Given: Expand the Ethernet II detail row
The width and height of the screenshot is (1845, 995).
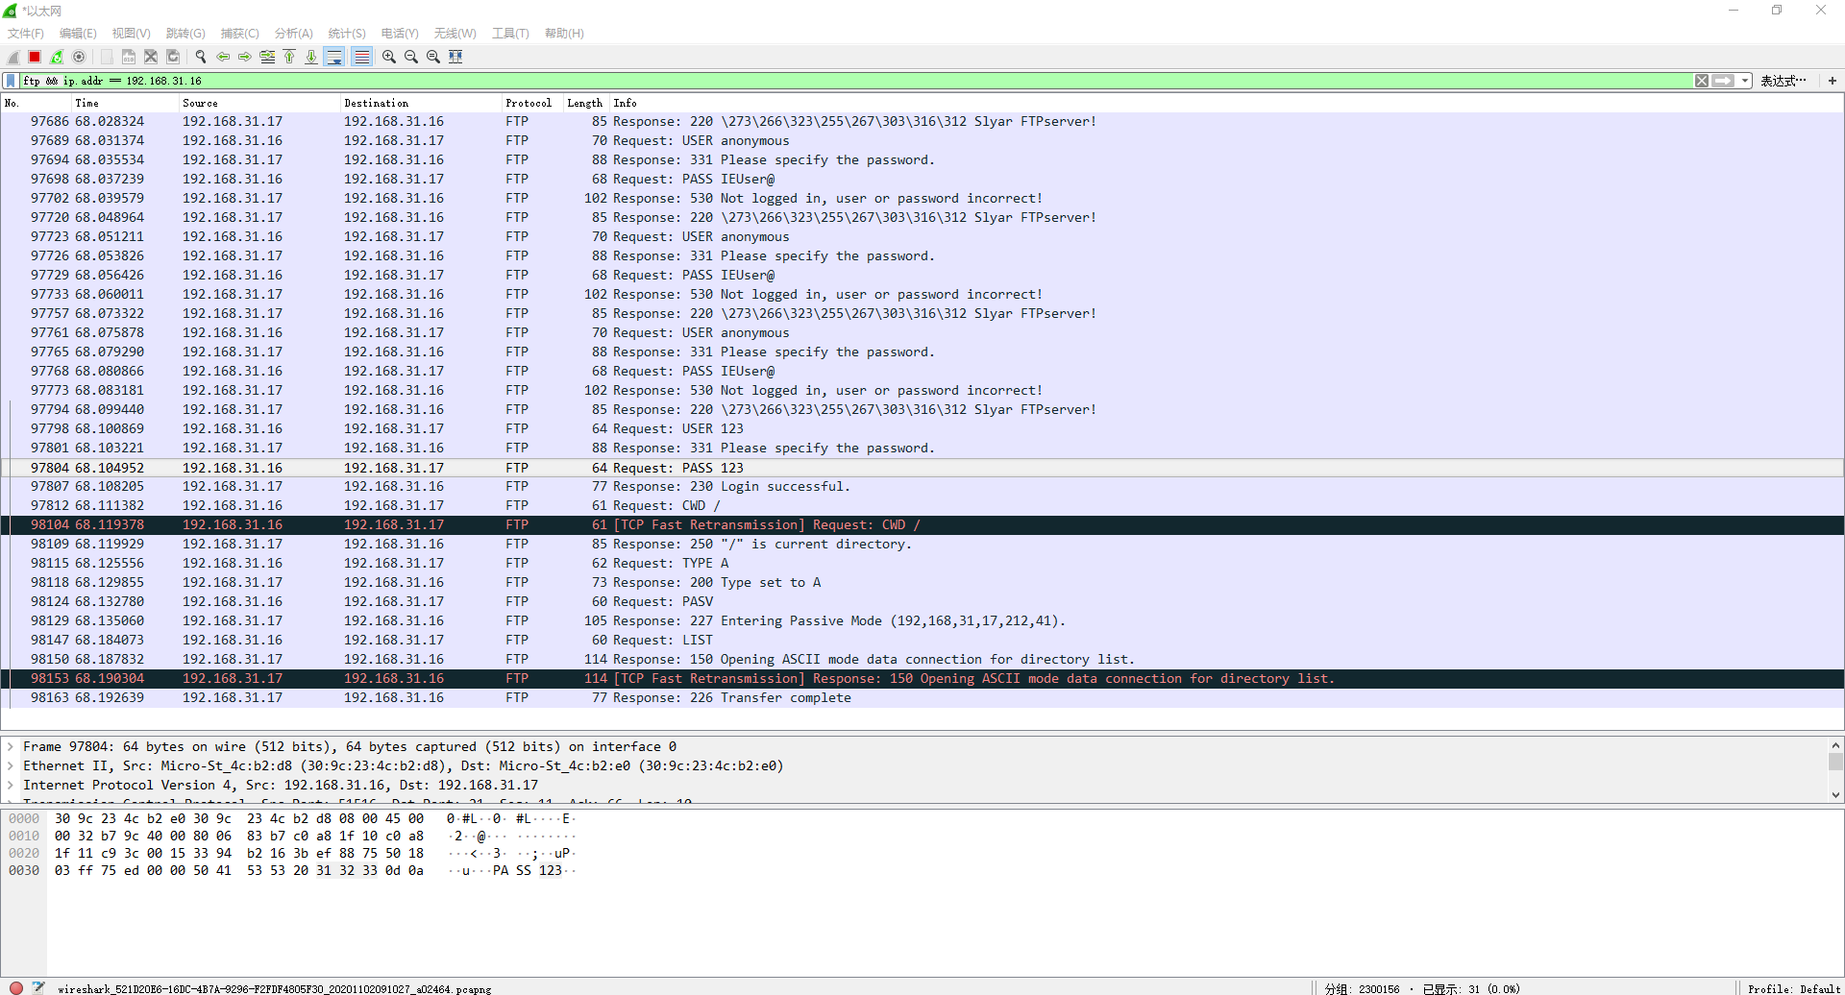Looking at the screenshot, I should tap(11, 765).
